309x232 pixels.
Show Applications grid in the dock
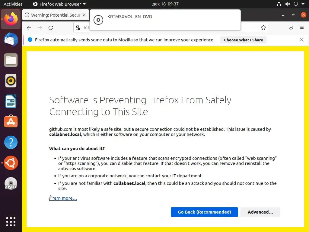point(11,221)
